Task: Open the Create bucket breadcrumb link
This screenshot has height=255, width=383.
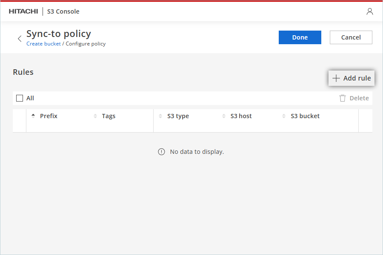Action: point(43,44)
